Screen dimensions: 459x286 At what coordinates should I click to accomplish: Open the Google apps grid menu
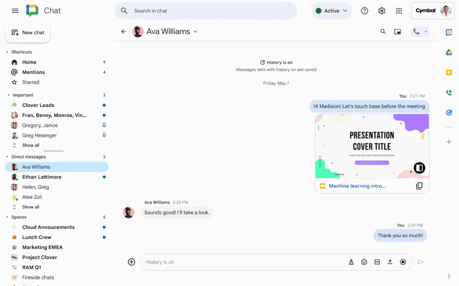399,11
